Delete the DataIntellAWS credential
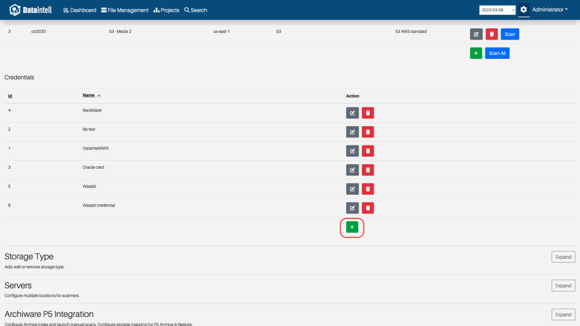The height and width of the screenshot is (326, 580). (368, 151)
